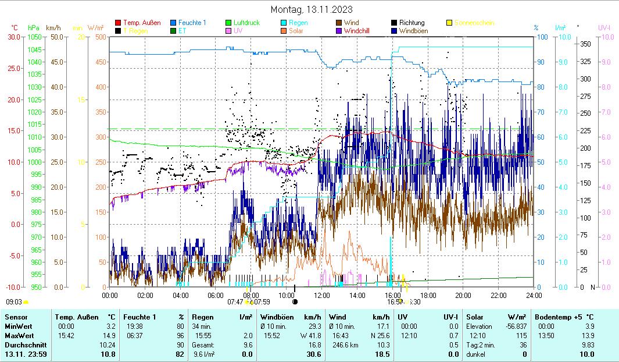Click the cyan Regen legend square
The height and width of the screenshot is (362, 619).
click(284, 23)
